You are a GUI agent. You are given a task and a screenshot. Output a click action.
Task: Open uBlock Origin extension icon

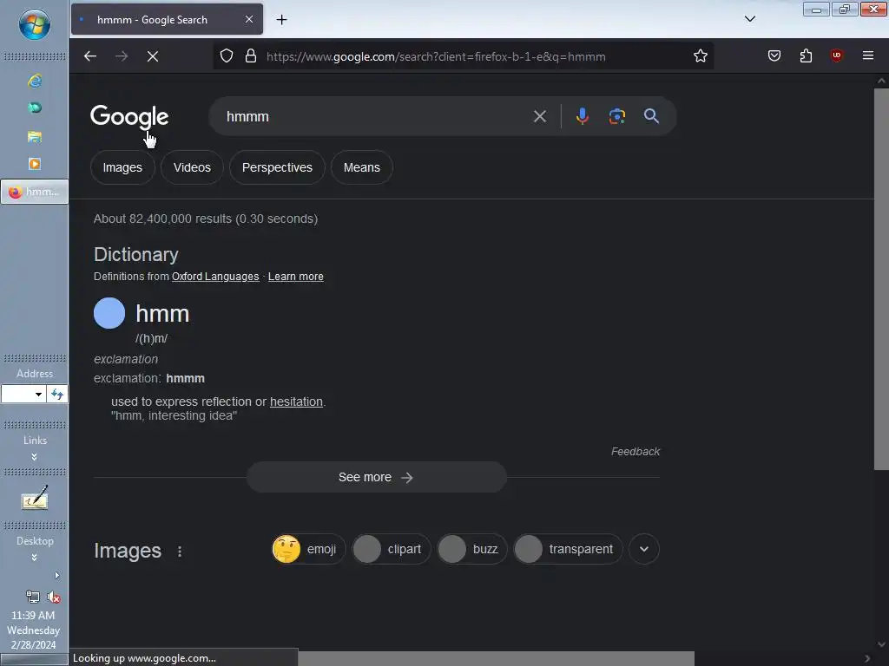click(x=836, y=55)
